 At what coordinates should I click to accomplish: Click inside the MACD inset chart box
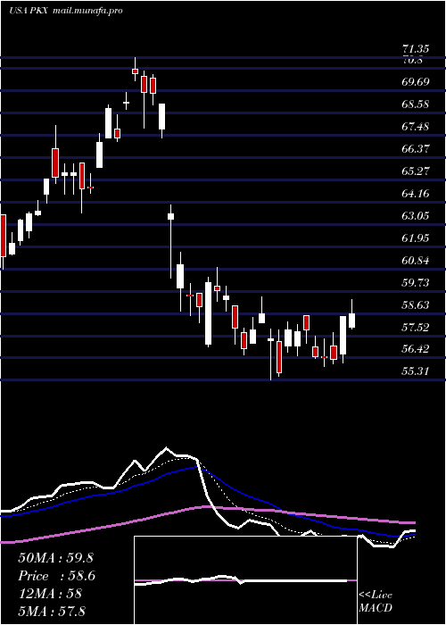tap(245, 580)
